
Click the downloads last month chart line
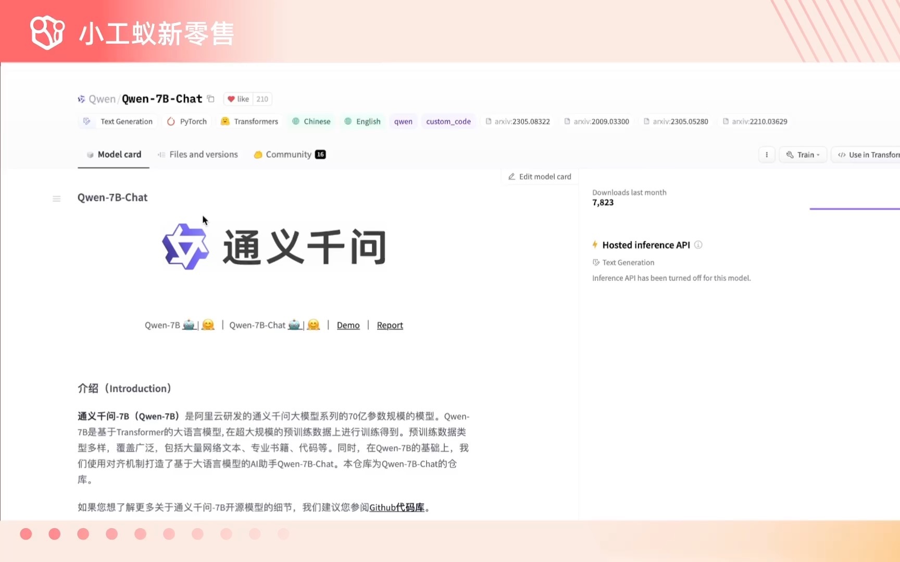(855, 209)
